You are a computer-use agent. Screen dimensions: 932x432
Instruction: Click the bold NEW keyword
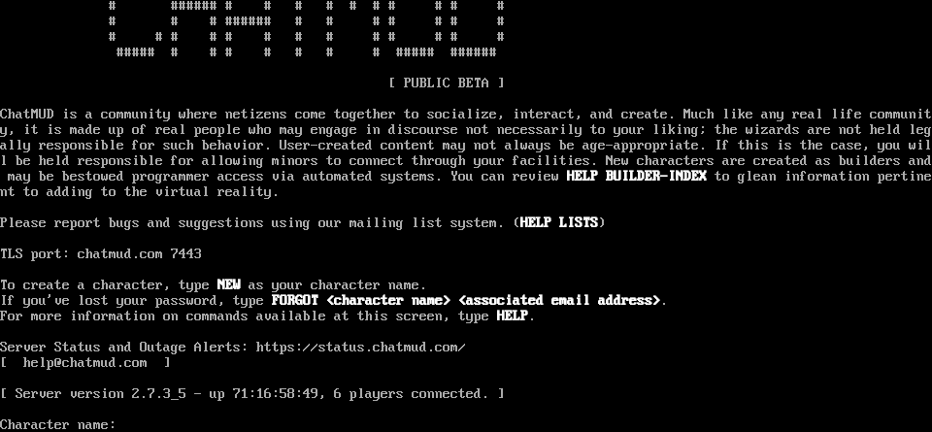(229, 284)
